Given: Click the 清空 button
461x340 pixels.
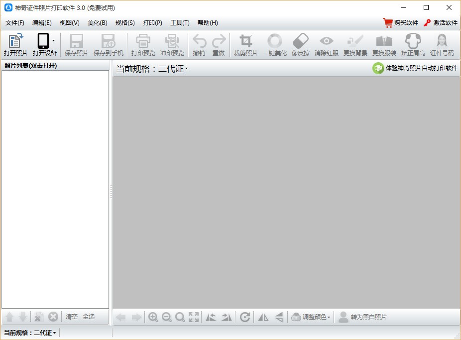Looking at the screenshot, I should click(72, 317).
